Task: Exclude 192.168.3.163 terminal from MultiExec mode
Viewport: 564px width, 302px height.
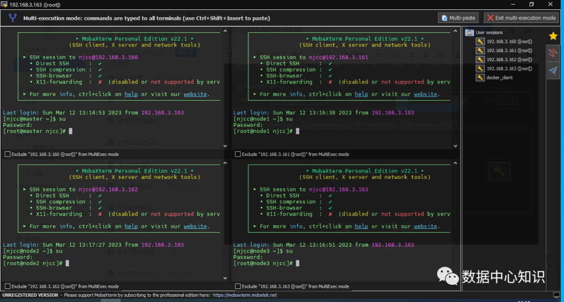Action: click(238, 286)
